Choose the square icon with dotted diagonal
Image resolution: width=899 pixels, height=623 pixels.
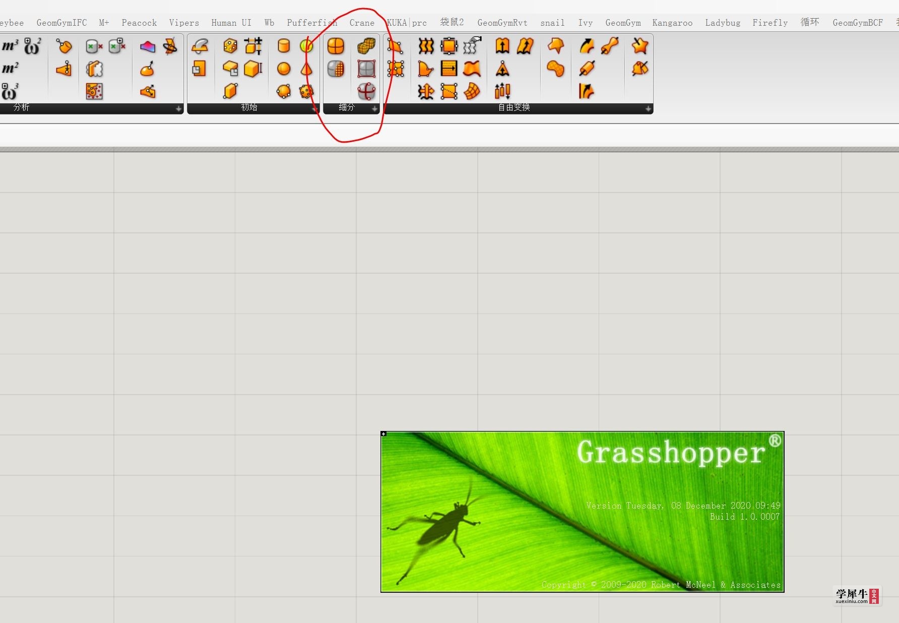(x=449, y=91)
